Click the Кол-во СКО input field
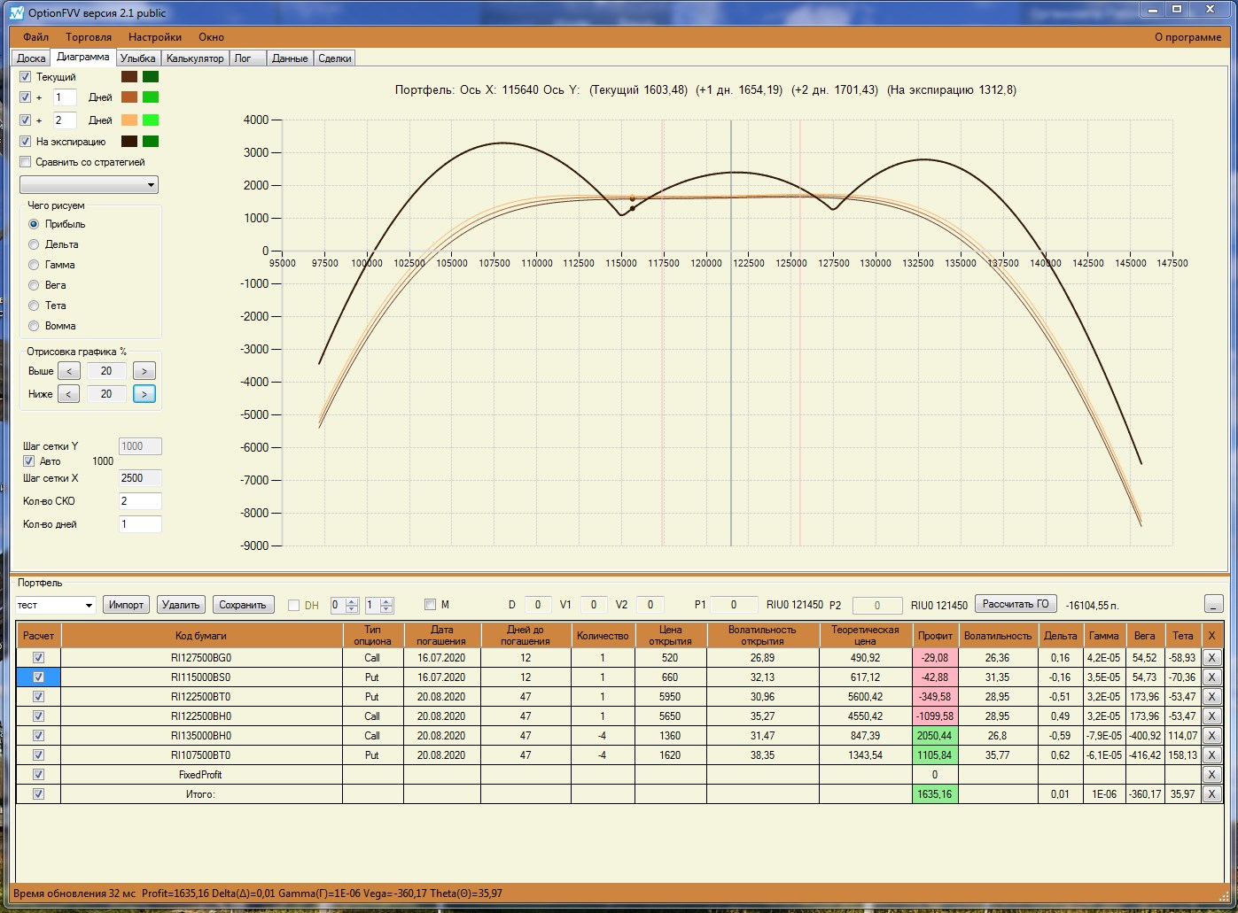 click(140, 501)
